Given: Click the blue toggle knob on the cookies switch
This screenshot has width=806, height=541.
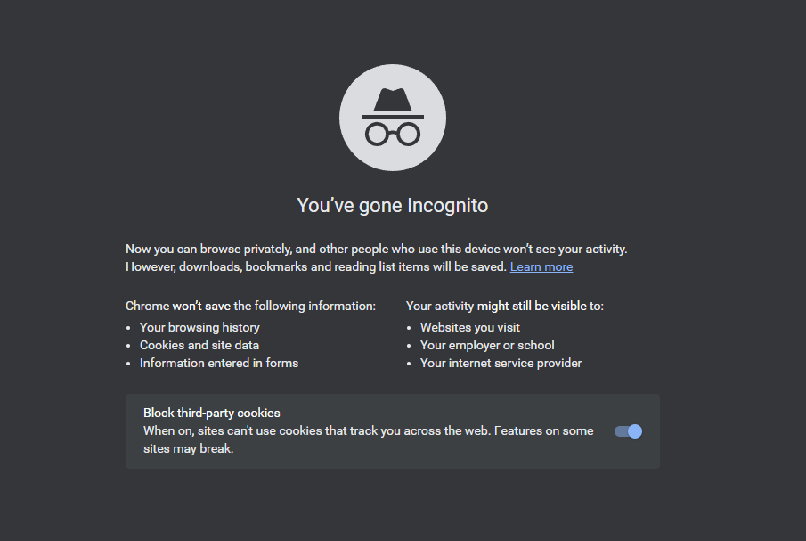Looking at the screenshot, I should pyautogui.click(x=634, y=430).
